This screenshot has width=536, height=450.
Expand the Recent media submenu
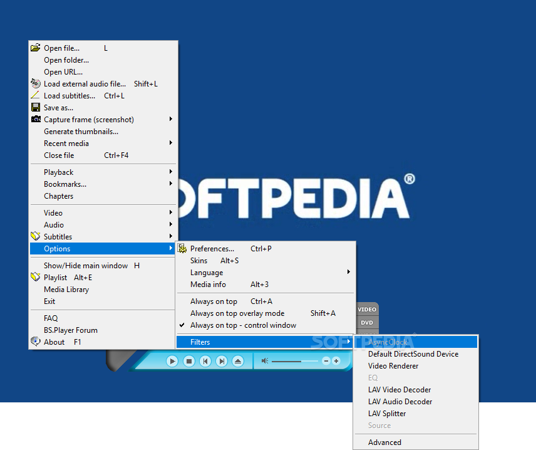tap(103, 144)
